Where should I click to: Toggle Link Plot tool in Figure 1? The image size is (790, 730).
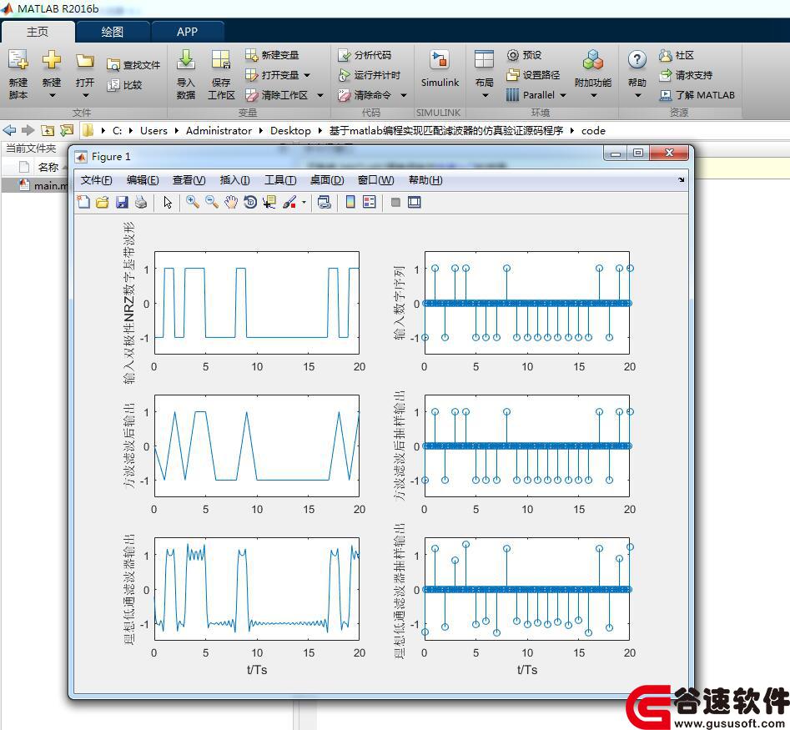pos(324,203)
